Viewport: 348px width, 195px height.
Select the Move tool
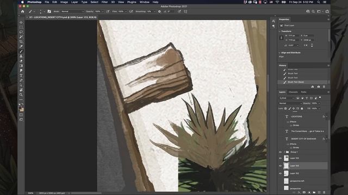(x=21, y=22)
